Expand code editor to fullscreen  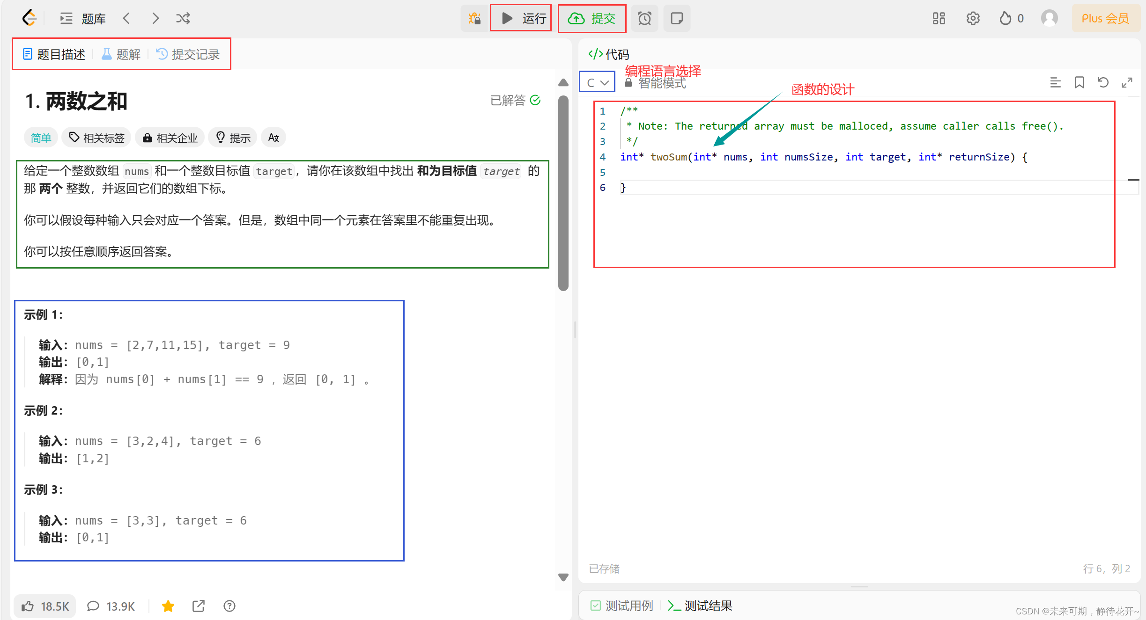click(x=1127, y=83)
